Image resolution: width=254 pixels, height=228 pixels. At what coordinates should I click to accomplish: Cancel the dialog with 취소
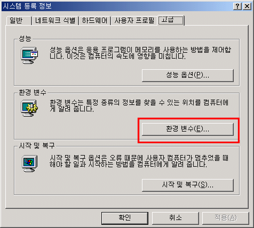(x=175, y=218)
